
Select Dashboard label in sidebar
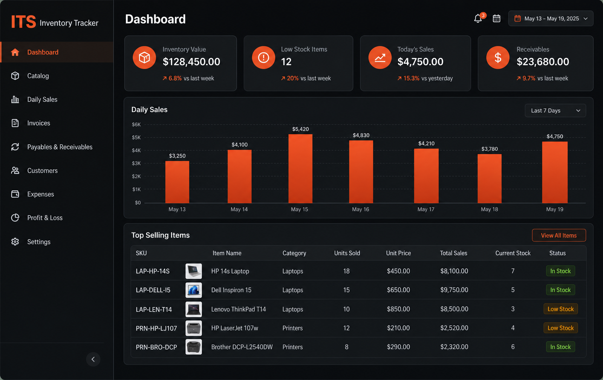click(43, 52)
